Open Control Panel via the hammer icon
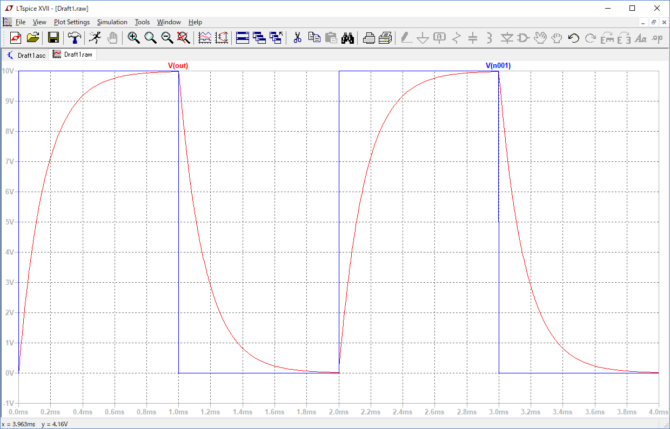The width and height of the screenshot is (670, 429). pos(75,37)
